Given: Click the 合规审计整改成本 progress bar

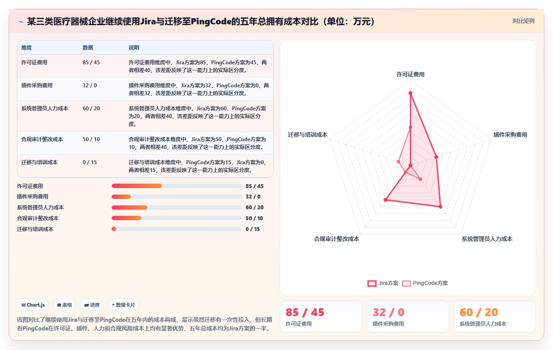Looking at the screenshot, I should (x=176, y=218).
